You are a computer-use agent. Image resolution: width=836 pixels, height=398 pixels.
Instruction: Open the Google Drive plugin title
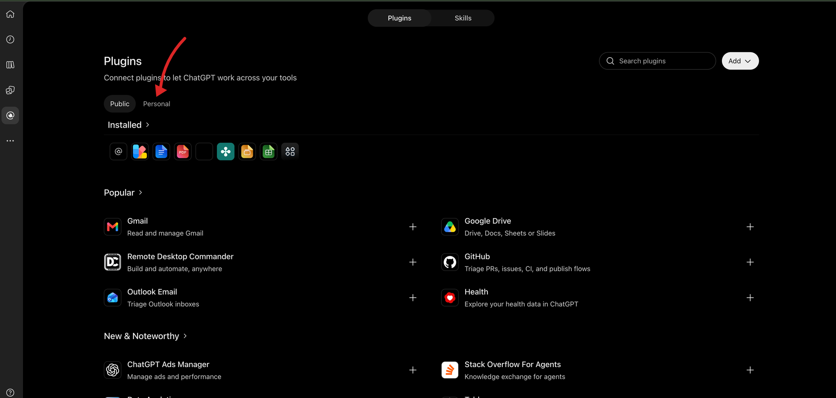pos(488,221)
